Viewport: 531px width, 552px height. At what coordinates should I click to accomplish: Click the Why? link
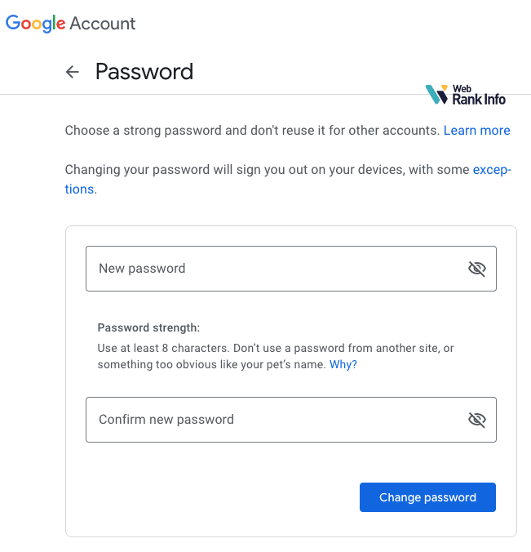click(343, 364)
